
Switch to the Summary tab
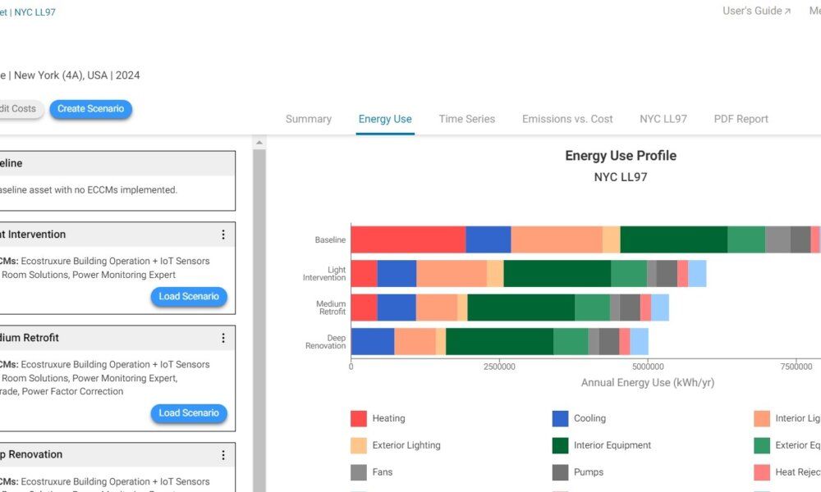click(308, 119)
